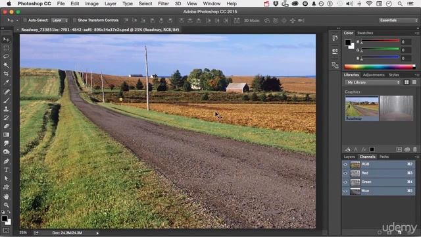421x237 pixels.
Task: Select the Rectangular Marquee tool
Action: click(x=6, y=48)
